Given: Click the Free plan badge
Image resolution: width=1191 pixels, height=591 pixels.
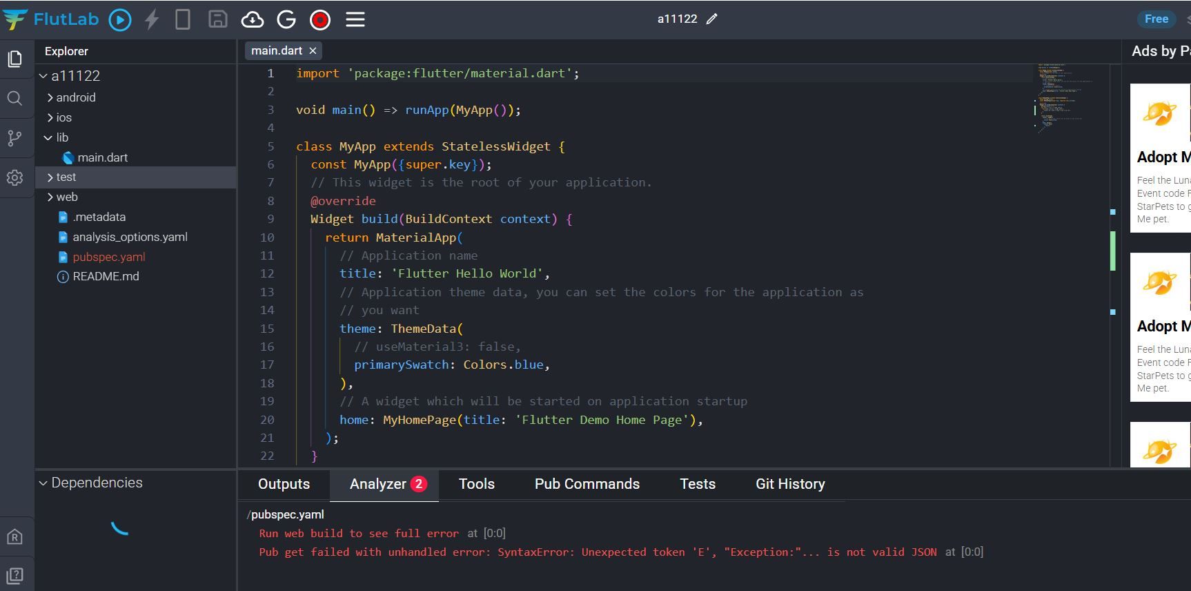Looking at the screenshot, I should (1156, 19).
